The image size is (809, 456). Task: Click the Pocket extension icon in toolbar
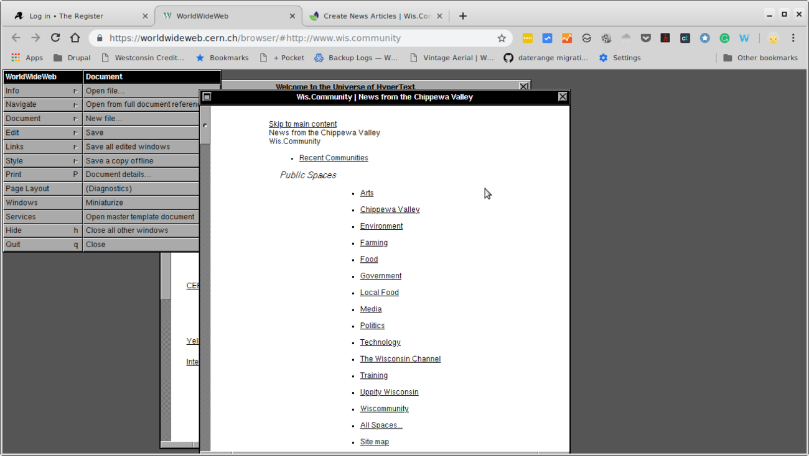(645, 38)
